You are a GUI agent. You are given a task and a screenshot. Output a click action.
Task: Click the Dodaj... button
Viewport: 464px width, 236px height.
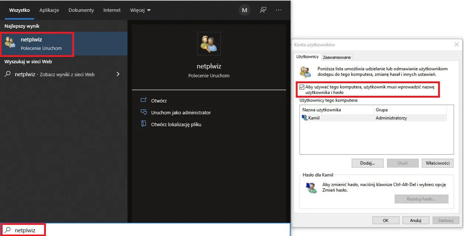pyautogui.click(x=368, y=163)
